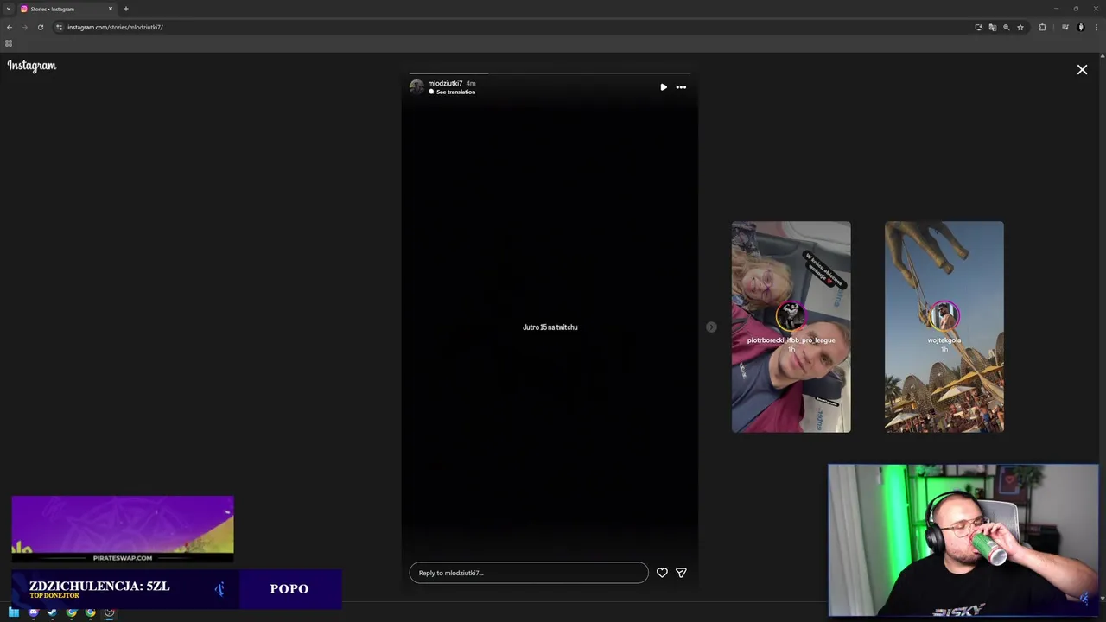The width and height of the screenshot is (1106, 622).
Task: Click the translate page icon
Action: pyautogui.click(x=992, y=27)
